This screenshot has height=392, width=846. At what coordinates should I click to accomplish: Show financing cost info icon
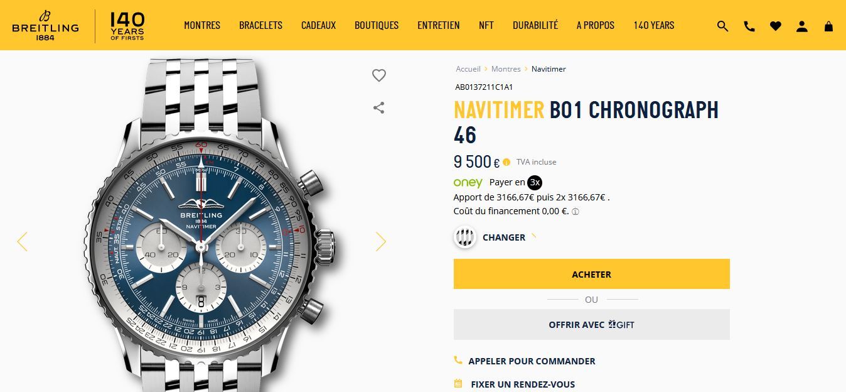(x=576, y=212)
